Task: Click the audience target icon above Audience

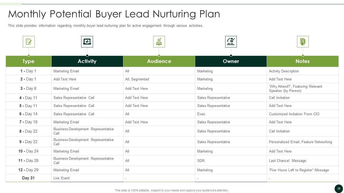Action: pos(159,42)
